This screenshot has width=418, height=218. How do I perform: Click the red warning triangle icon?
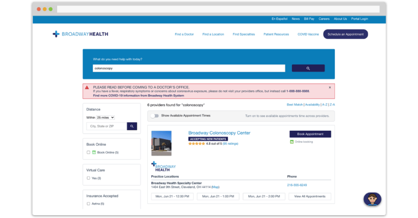tap(87, 87)
